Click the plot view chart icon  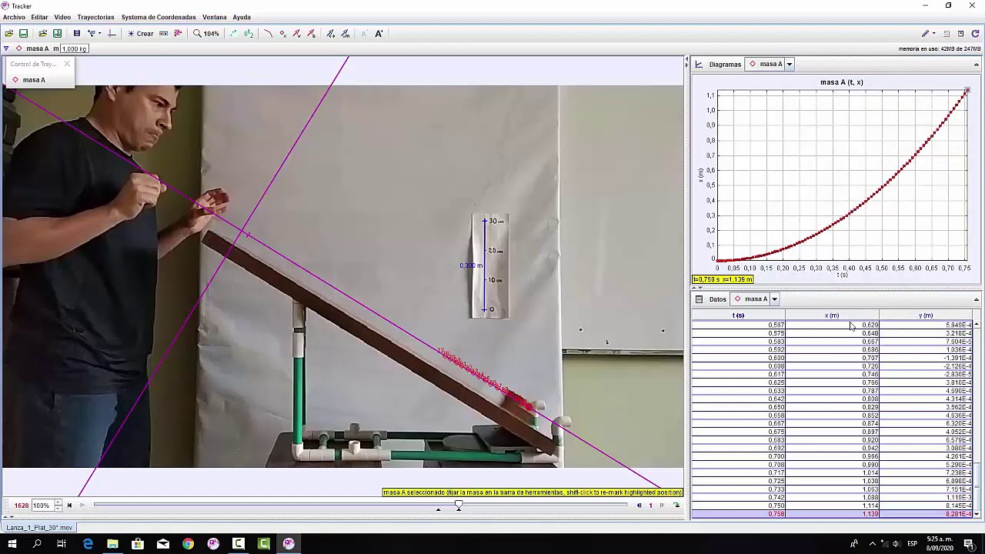coord(699,65)
